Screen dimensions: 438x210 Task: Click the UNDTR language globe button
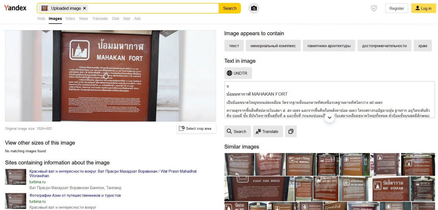(238, 73)
